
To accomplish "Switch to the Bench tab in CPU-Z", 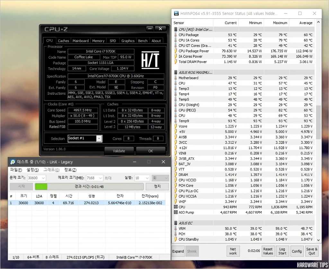I will (x=143, y=41).
